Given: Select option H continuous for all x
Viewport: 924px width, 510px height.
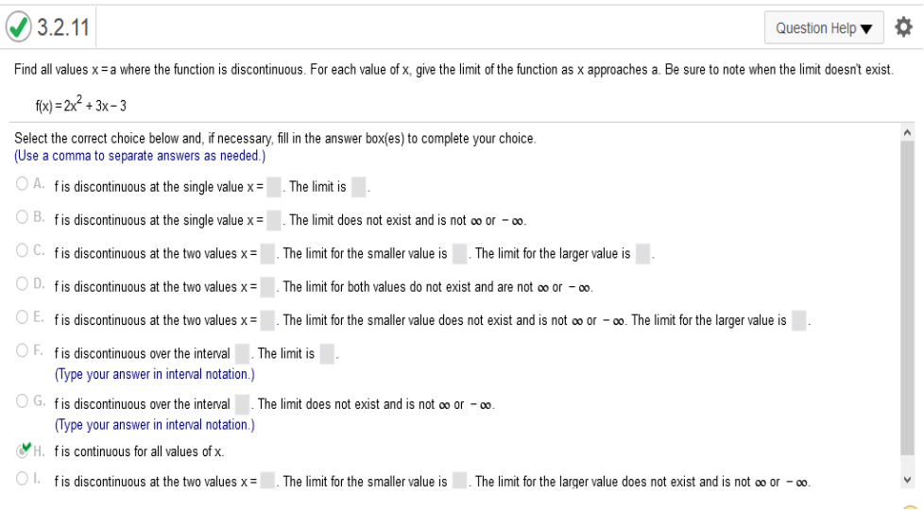Looking at the screenshot, I should (23, 450).
